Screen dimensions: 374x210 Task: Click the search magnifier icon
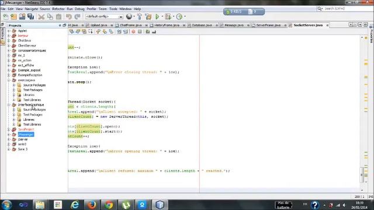click(x=320, y=9)
